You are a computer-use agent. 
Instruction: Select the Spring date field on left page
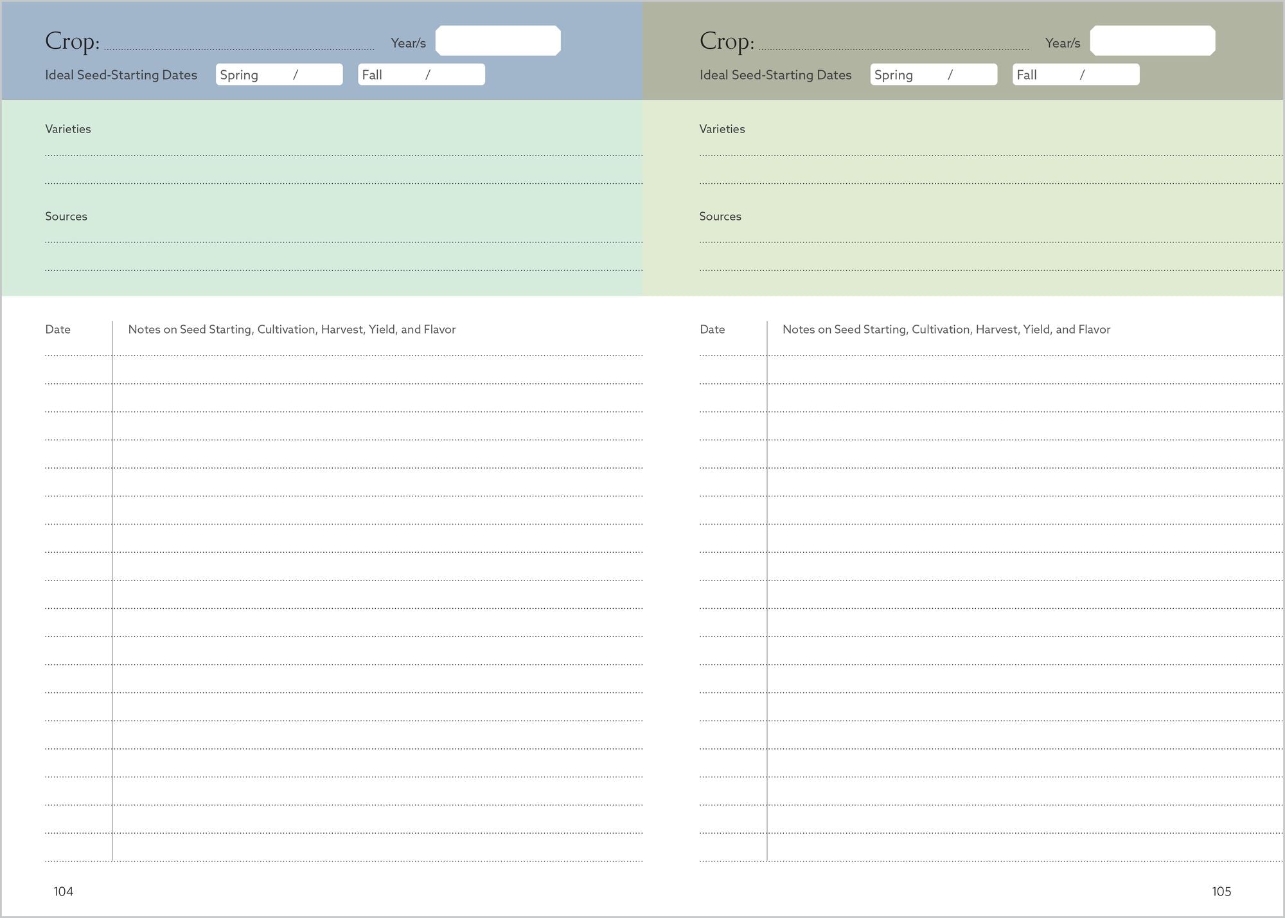pos(279,75)
